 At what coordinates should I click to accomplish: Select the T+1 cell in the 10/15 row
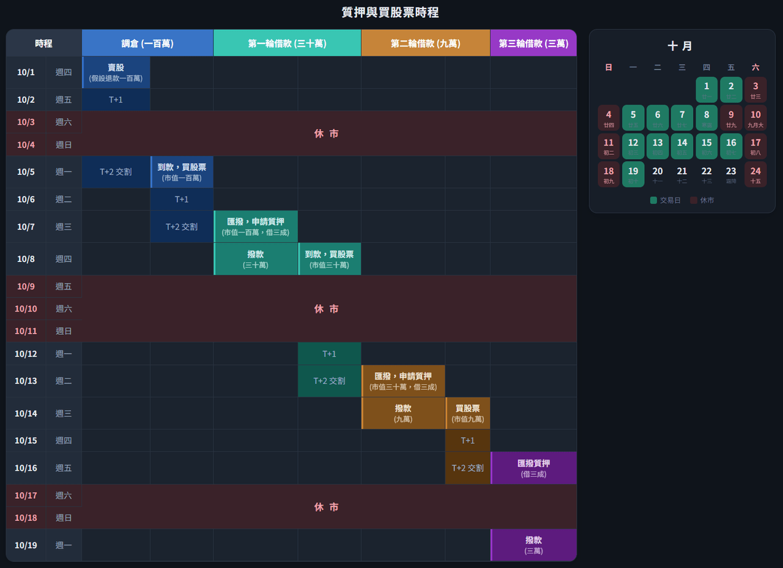(x=468, y=441)
